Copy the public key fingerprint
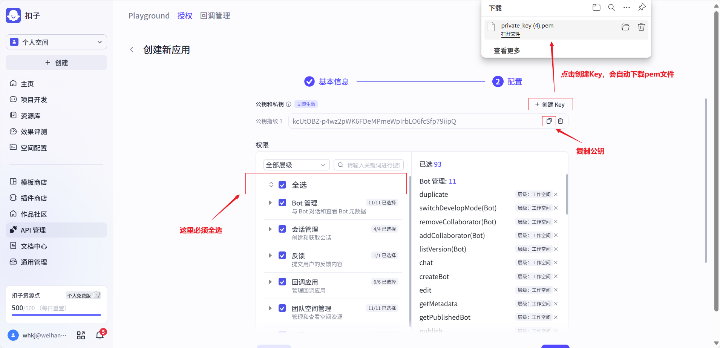Image resolution: width=720 pixels, height=348 pixels. point(549,121)
